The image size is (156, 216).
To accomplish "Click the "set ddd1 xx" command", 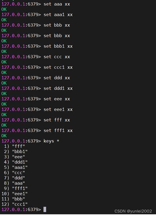I will [x=58, y=88].
